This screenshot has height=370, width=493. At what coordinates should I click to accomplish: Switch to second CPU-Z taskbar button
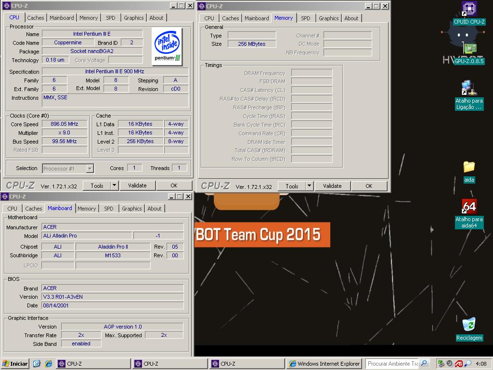[x=170, y=364]
